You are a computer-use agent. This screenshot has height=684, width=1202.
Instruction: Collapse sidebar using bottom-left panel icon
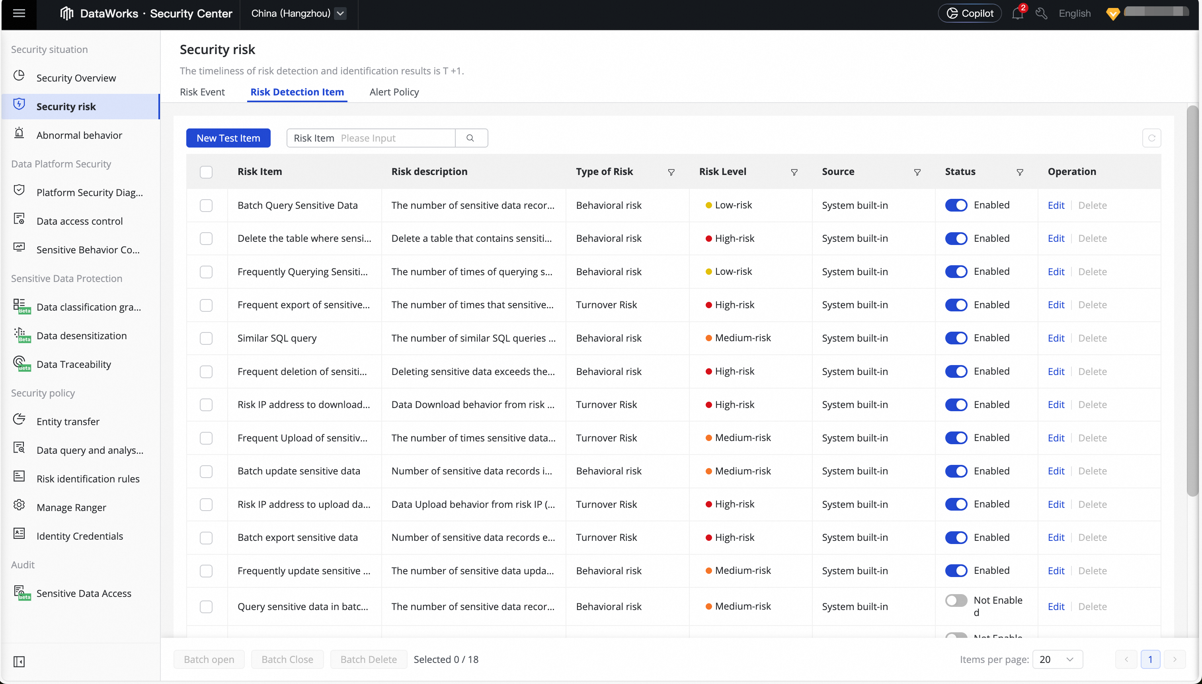click(x=19, y=661)
